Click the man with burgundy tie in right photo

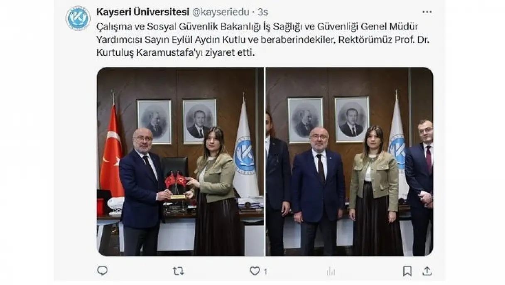(x=420, y=187)
